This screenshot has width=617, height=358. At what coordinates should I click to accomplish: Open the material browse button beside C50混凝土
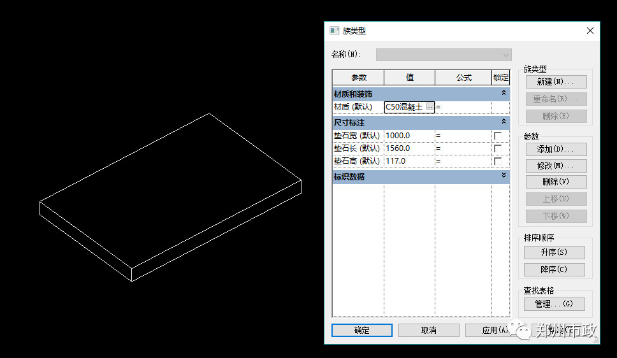[x=430, y=106]
